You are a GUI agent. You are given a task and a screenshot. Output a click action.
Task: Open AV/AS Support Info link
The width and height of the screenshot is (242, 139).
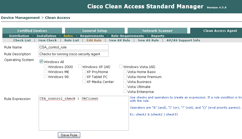point(183,40)
